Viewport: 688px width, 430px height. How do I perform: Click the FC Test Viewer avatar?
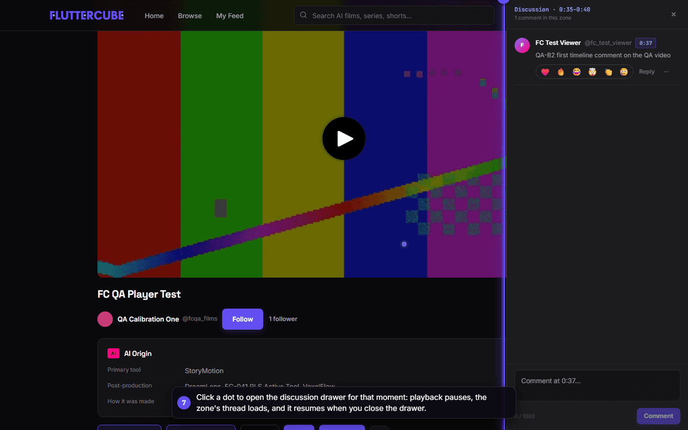click(x=522, y=45)
